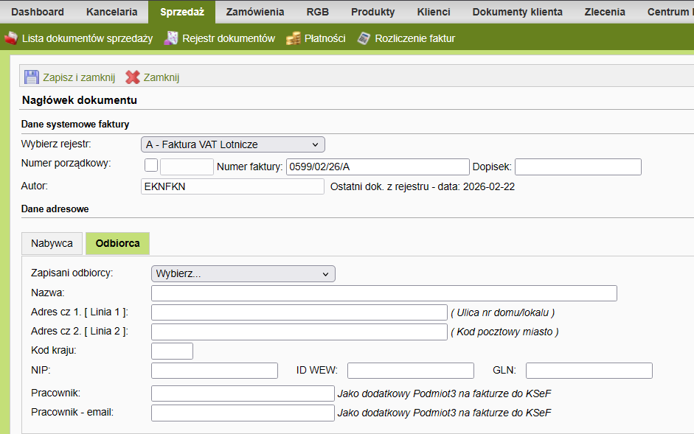Screen dimensions: 694x434
Task: Click the NIP input field
Action: pos(214,371)
